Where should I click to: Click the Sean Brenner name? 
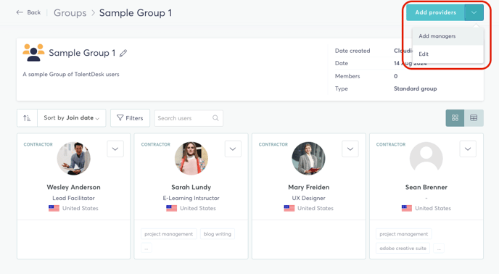[426, 187]
